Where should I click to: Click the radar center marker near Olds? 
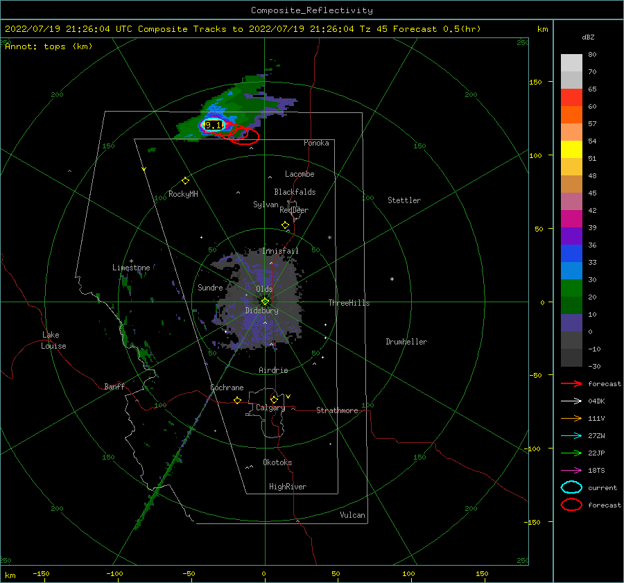(x=265, y=302)
